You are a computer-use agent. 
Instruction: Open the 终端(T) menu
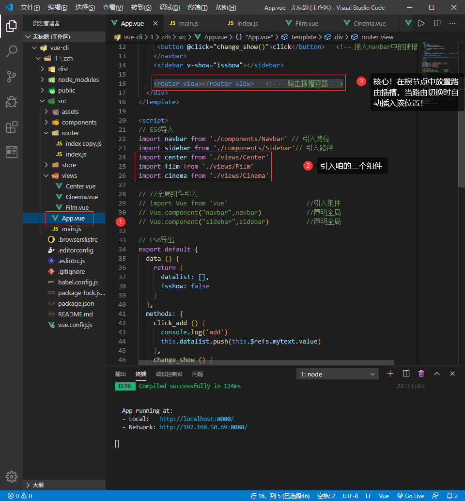click(197, 8)
